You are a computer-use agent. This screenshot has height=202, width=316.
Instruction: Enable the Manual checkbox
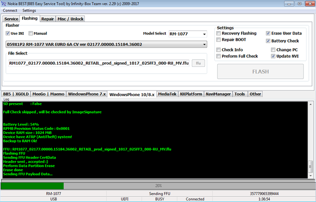(31, 33)
